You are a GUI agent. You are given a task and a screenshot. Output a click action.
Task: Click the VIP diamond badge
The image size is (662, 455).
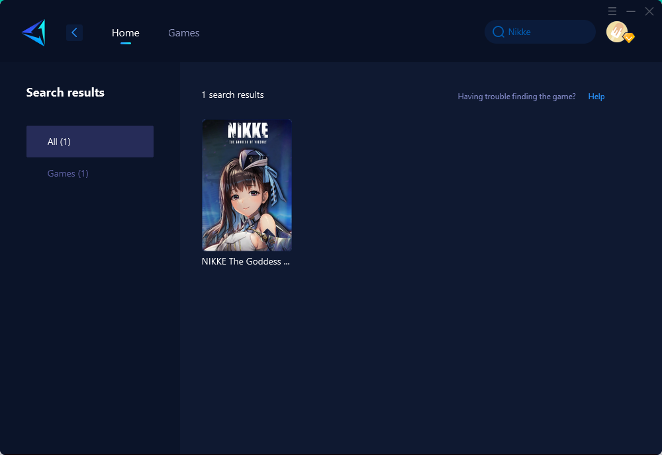pyautogui.click(x=629, y=38)
